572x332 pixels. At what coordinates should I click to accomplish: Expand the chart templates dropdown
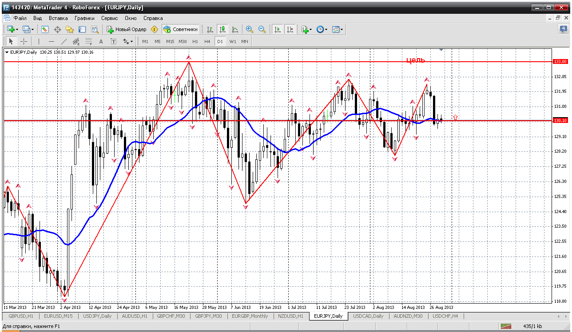342,29
